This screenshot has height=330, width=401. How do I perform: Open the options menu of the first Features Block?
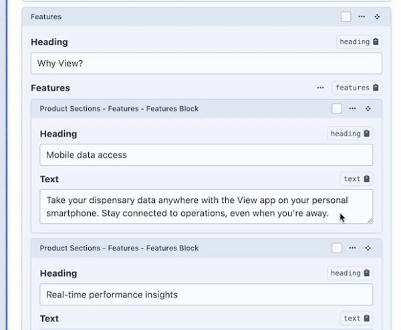pyautogui.click(x=352, y=108)
